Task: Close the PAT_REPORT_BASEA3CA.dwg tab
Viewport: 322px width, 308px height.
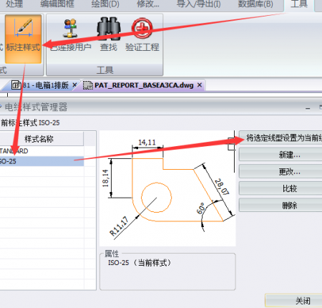Action: coord(200,85)
